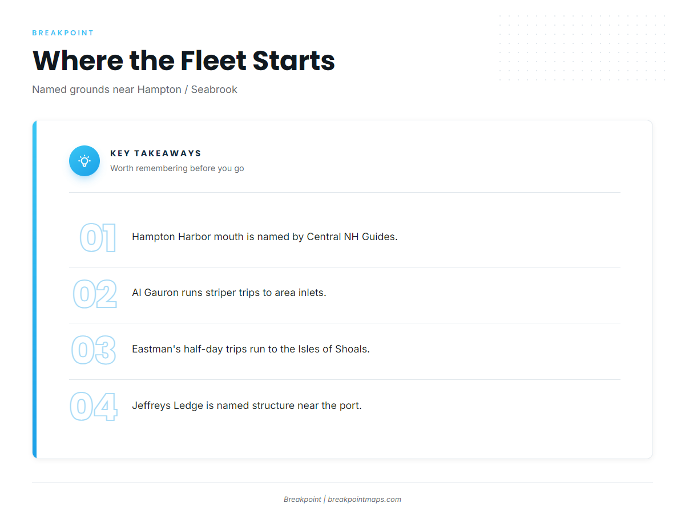685x519 pixels.
Task: Click the Isles of Shoals phrase
Action: [x=333, y=349]
